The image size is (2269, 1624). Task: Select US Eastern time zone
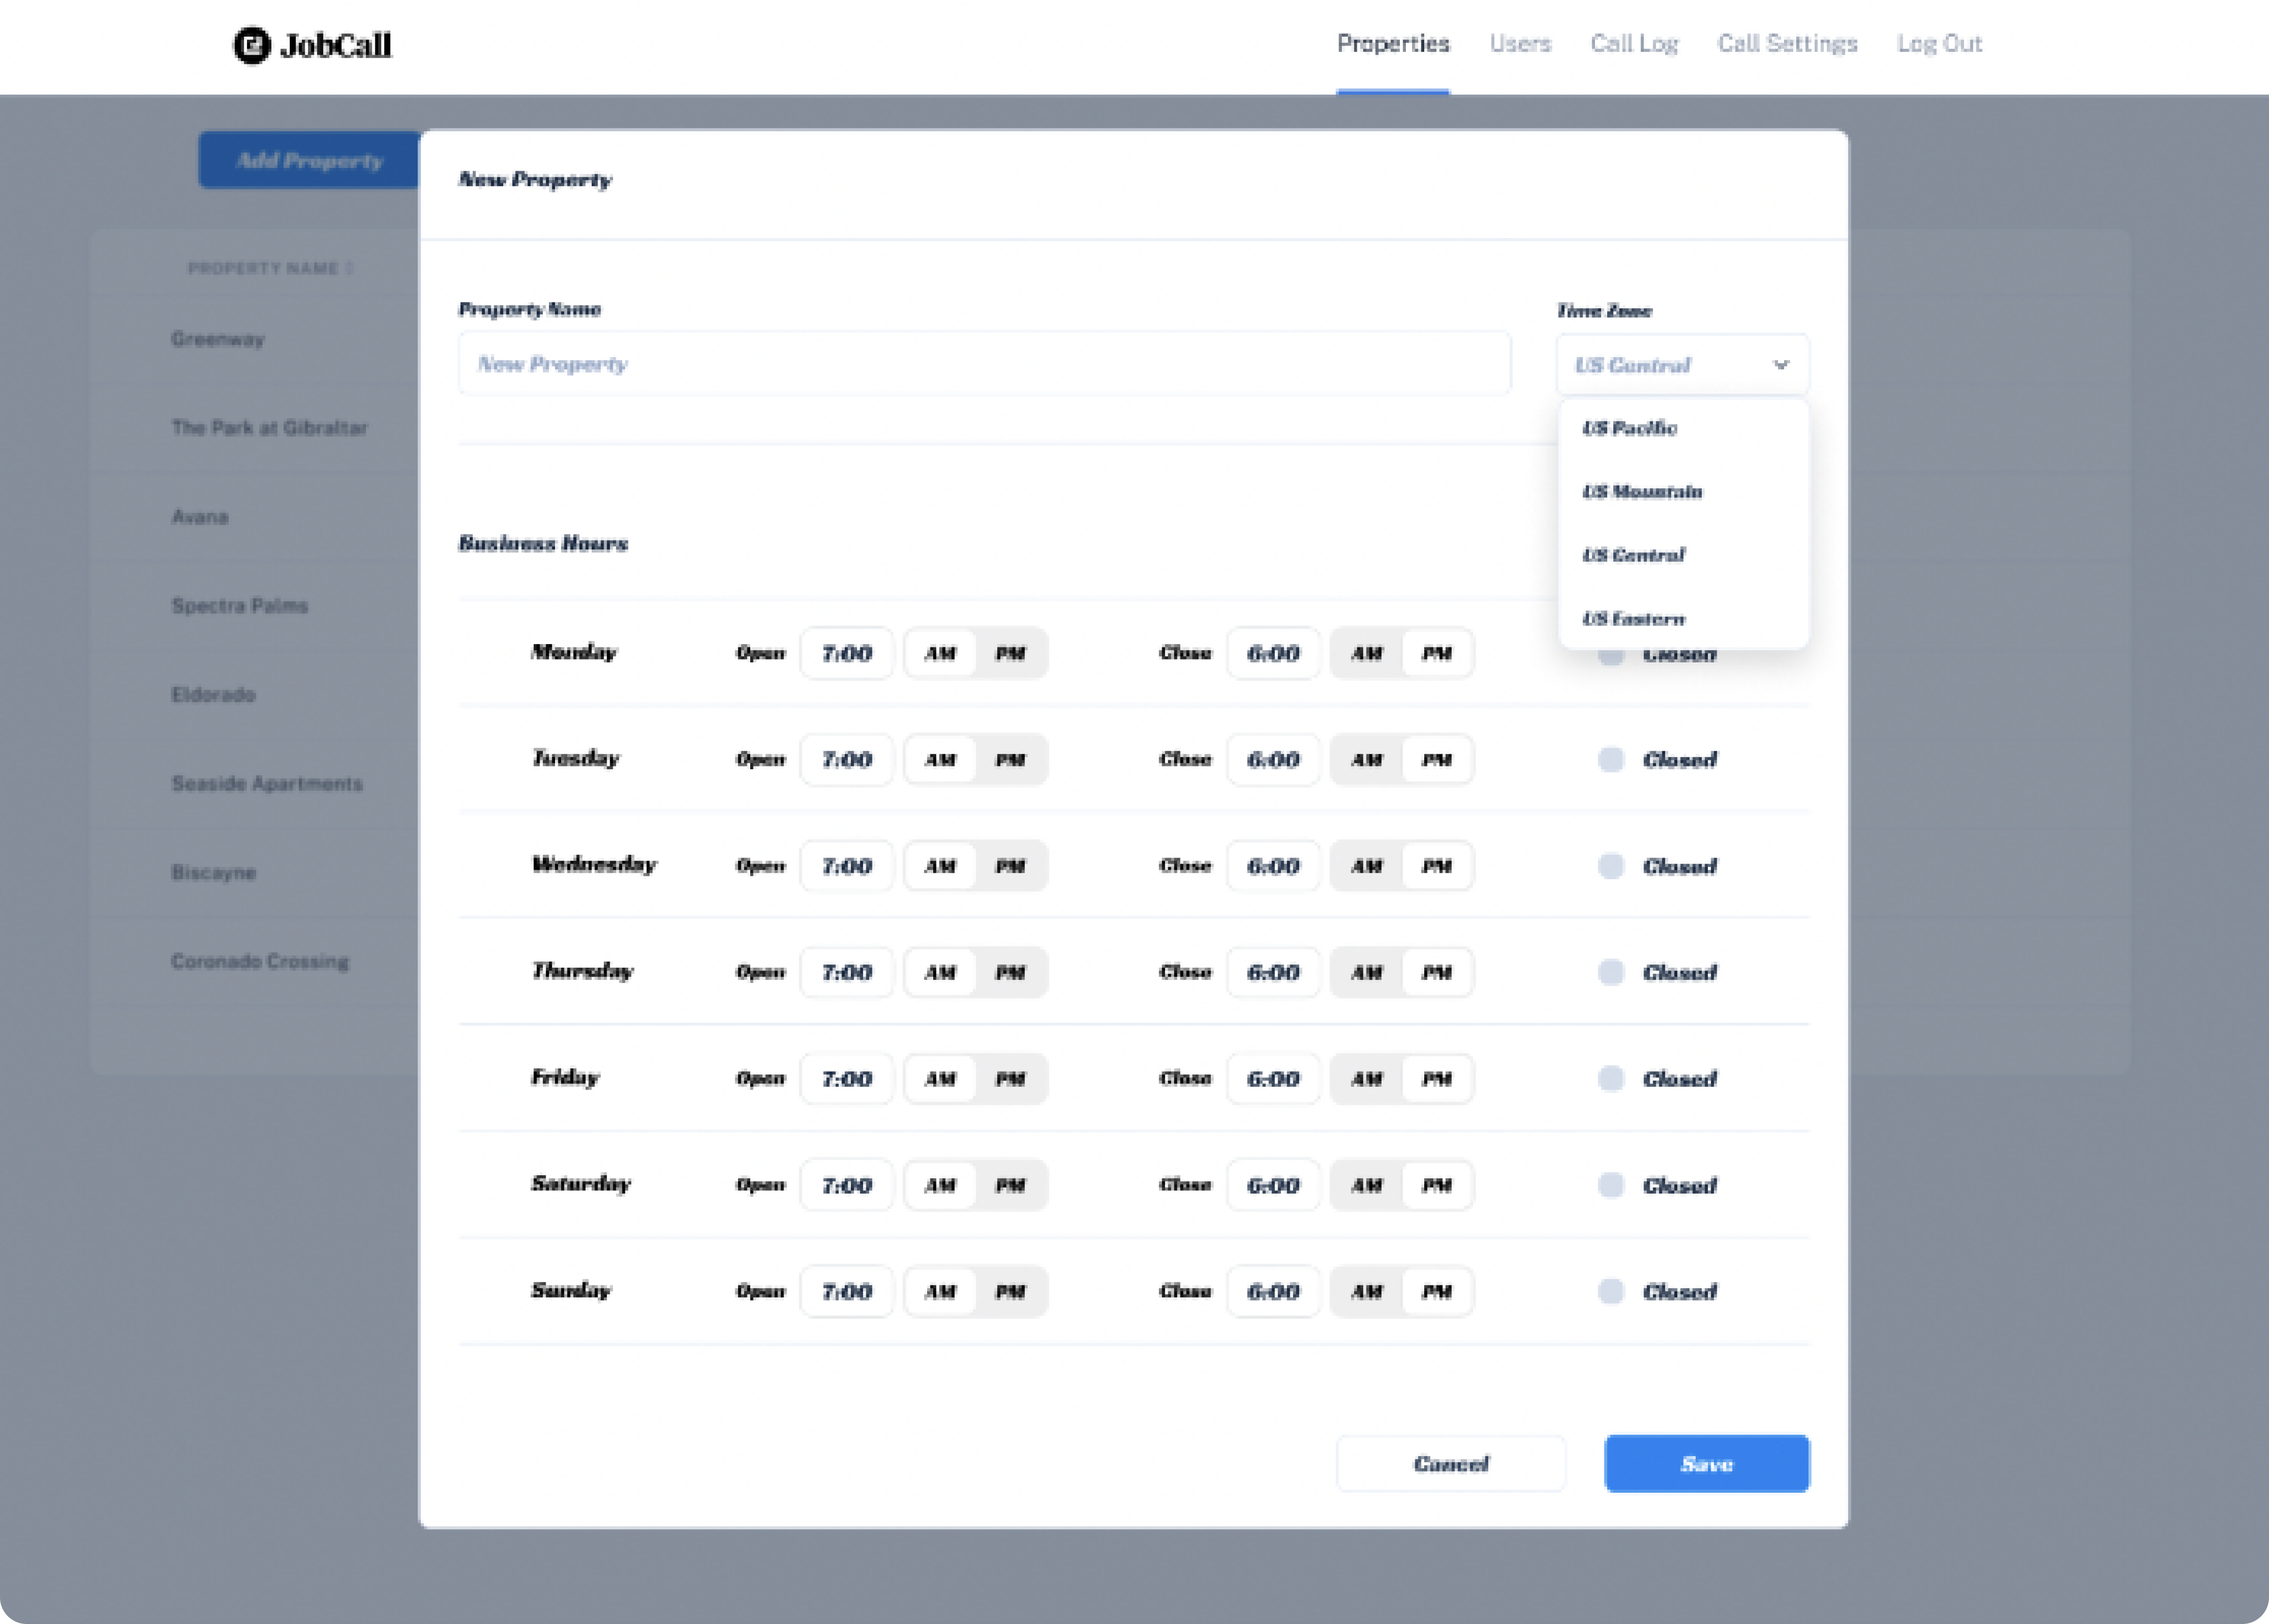click(1634, 618)
